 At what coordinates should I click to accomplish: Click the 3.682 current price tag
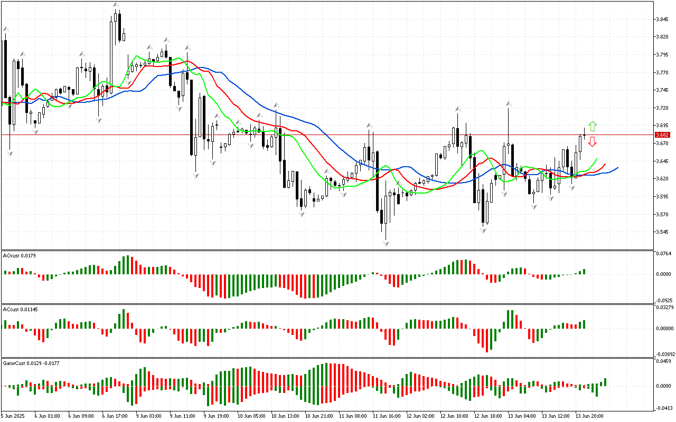click(x=662, y=135)
